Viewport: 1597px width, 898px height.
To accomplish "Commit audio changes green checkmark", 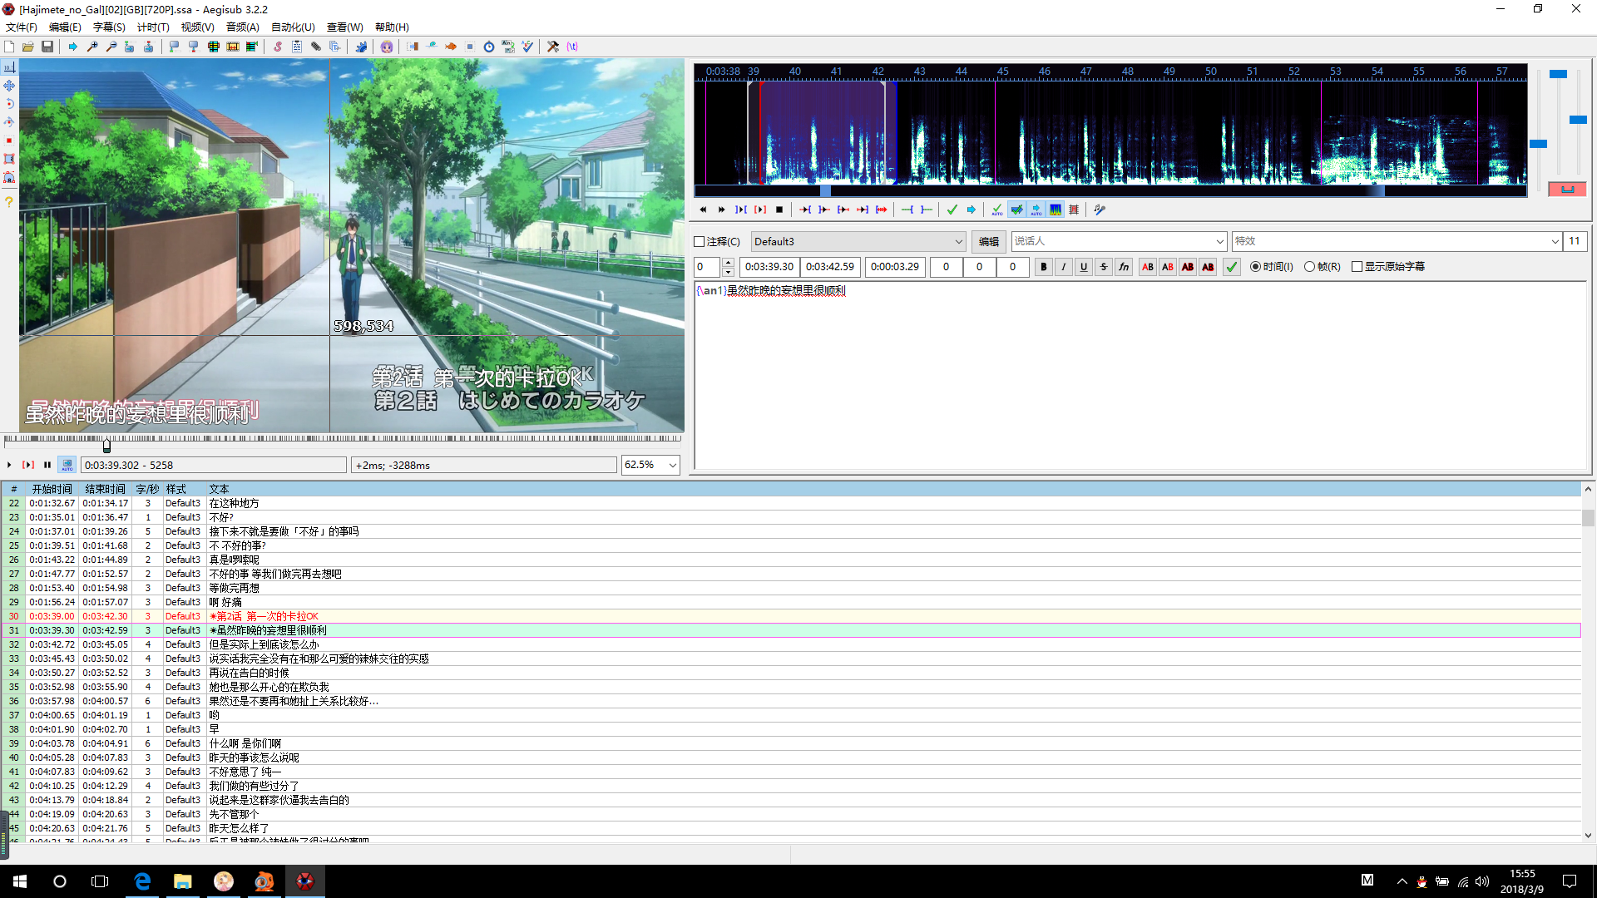I will [952, 210].
